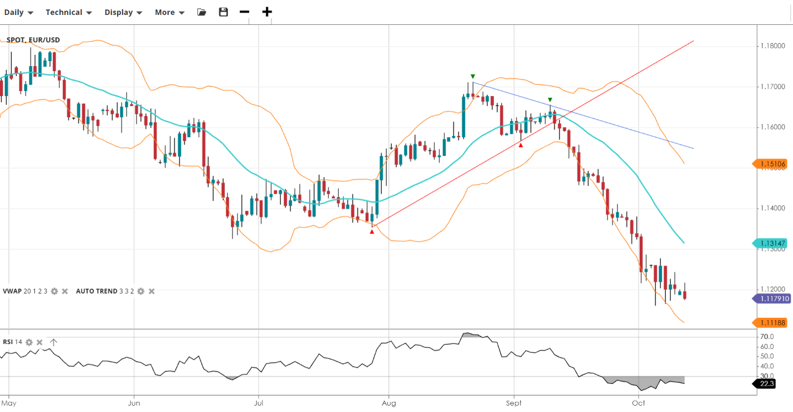Image resolution: width=793 pixels, height=412 pixels.
Task: Click the Oct label on the time axis
Action: (639, 404)
